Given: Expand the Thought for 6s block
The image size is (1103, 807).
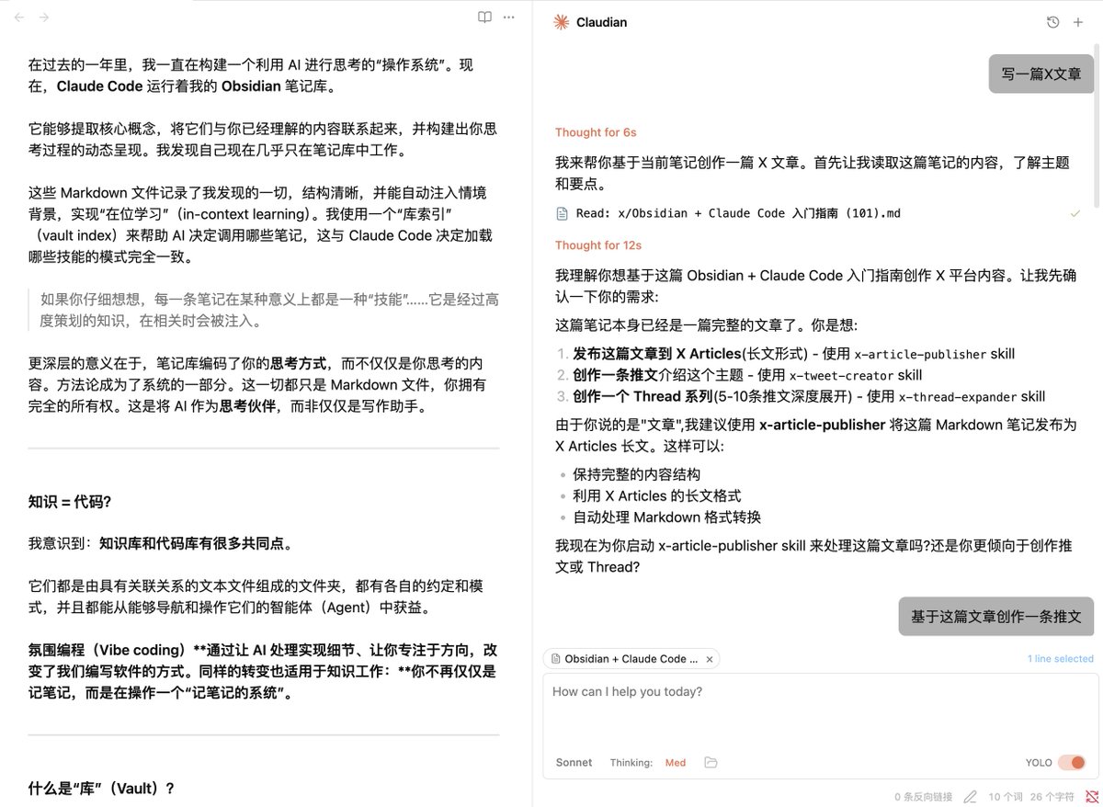Looking at the screenshot, I should tap(596, 132).
